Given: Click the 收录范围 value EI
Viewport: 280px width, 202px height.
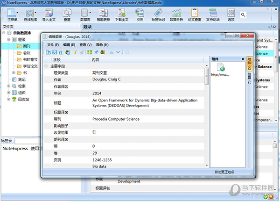Looking at the screenshot, I should tap(94, 132).
